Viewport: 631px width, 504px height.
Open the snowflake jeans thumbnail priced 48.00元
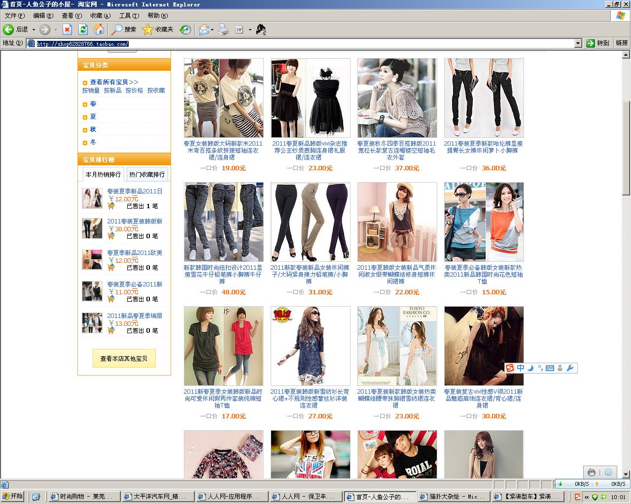[x=224, y=222]
